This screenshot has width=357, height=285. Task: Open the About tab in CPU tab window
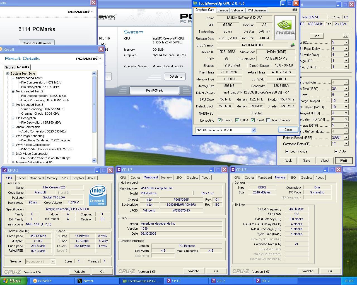91,178
